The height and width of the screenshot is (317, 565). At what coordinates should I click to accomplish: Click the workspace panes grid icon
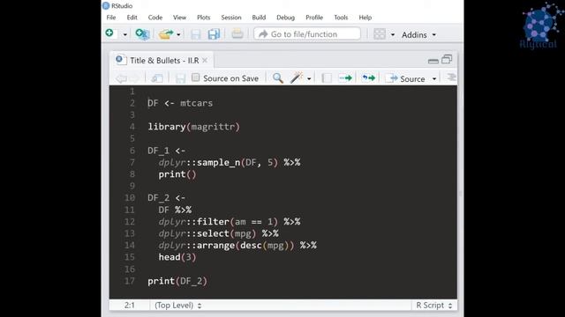[x=380, y=34]
